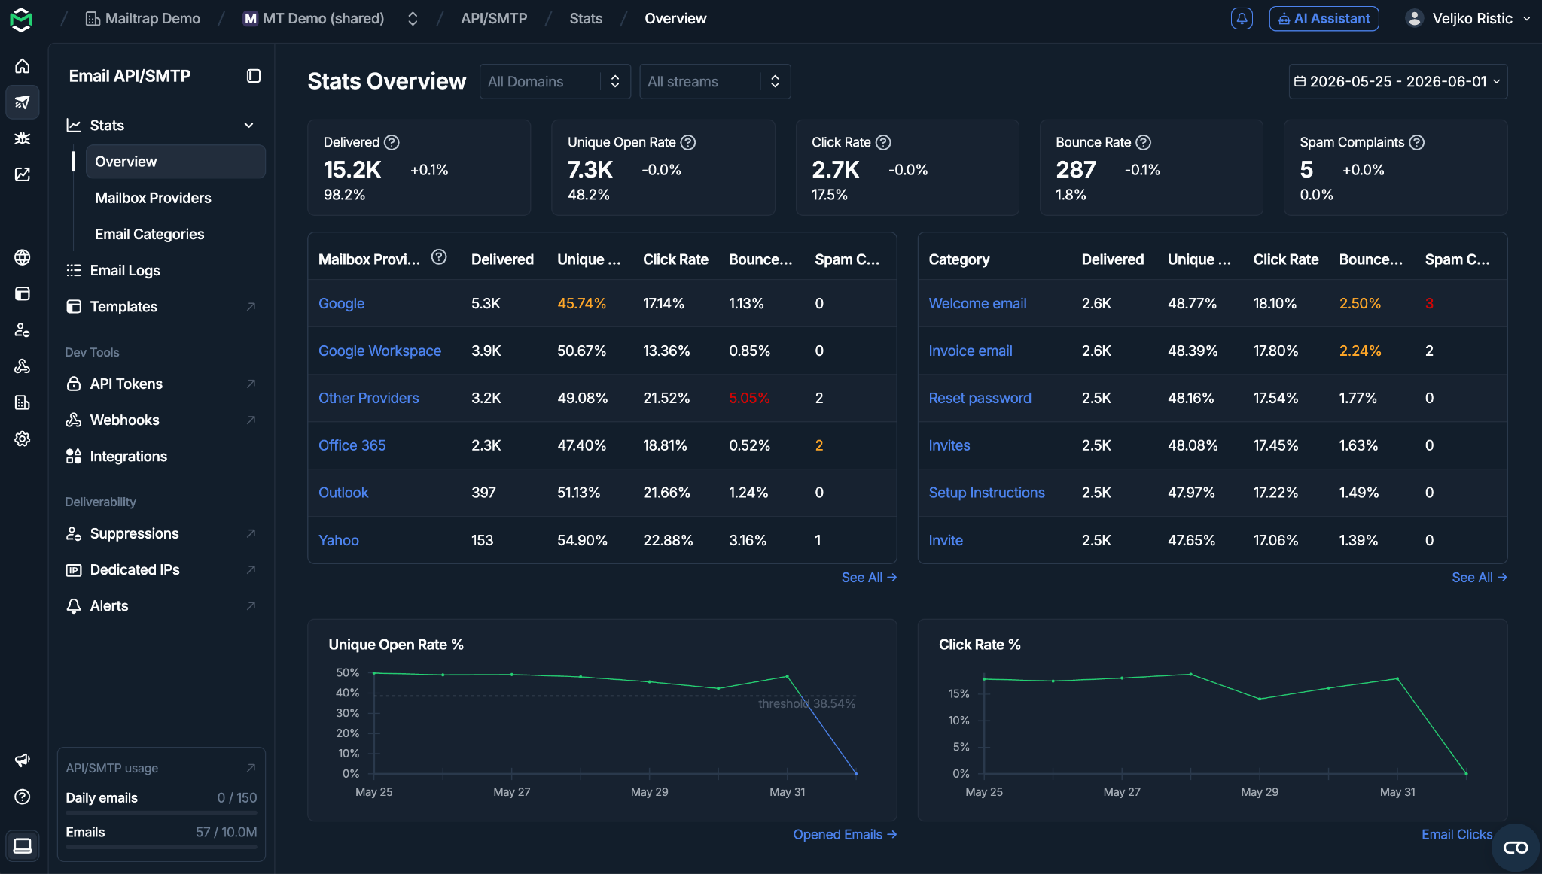Click See All under Mailbox Providers table
The height and width of the screenshot is (874, 1542).
(869, 578)
